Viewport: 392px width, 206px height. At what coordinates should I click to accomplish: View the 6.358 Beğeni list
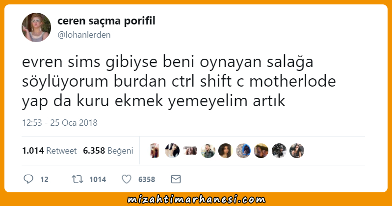[108, 151]
